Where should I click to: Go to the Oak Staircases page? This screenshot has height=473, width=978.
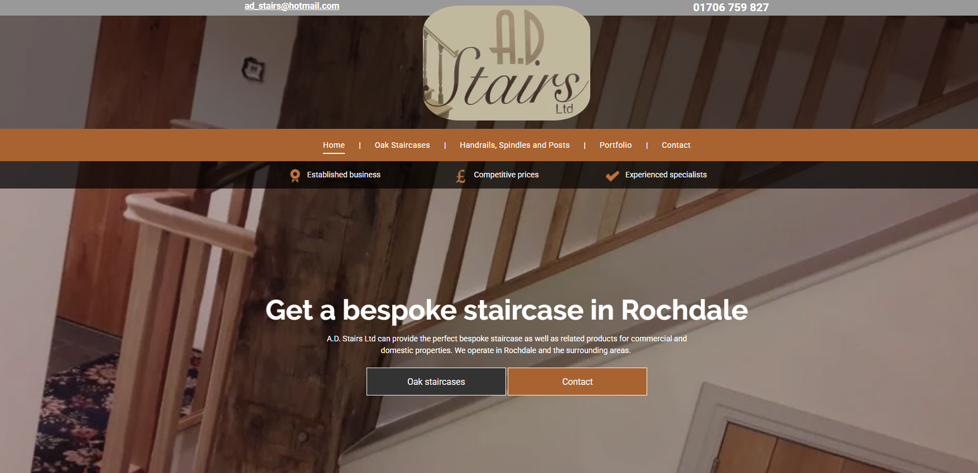pos(402,145)
